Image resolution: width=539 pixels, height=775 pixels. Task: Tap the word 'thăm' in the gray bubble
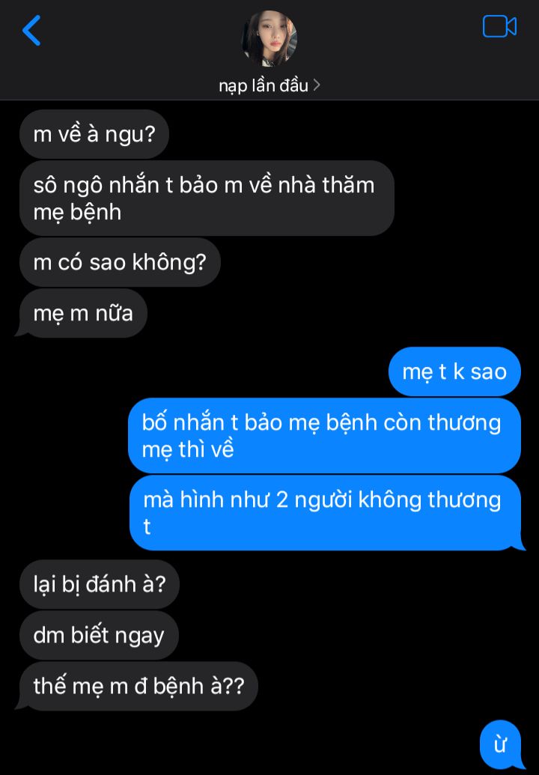point(349,186)
